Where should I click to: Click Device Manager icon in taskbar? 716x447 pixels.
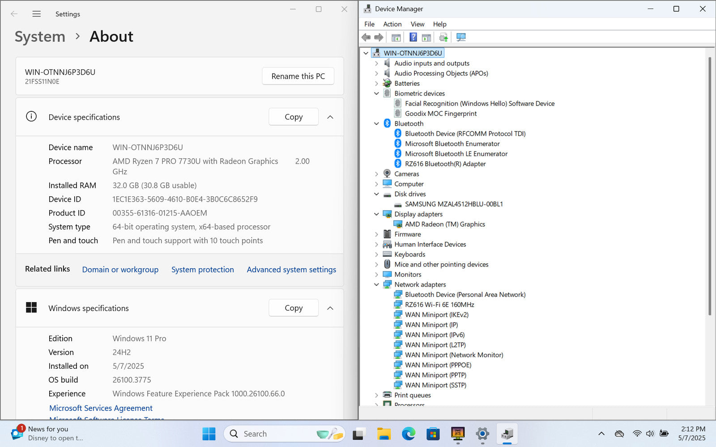coord(507,434)
